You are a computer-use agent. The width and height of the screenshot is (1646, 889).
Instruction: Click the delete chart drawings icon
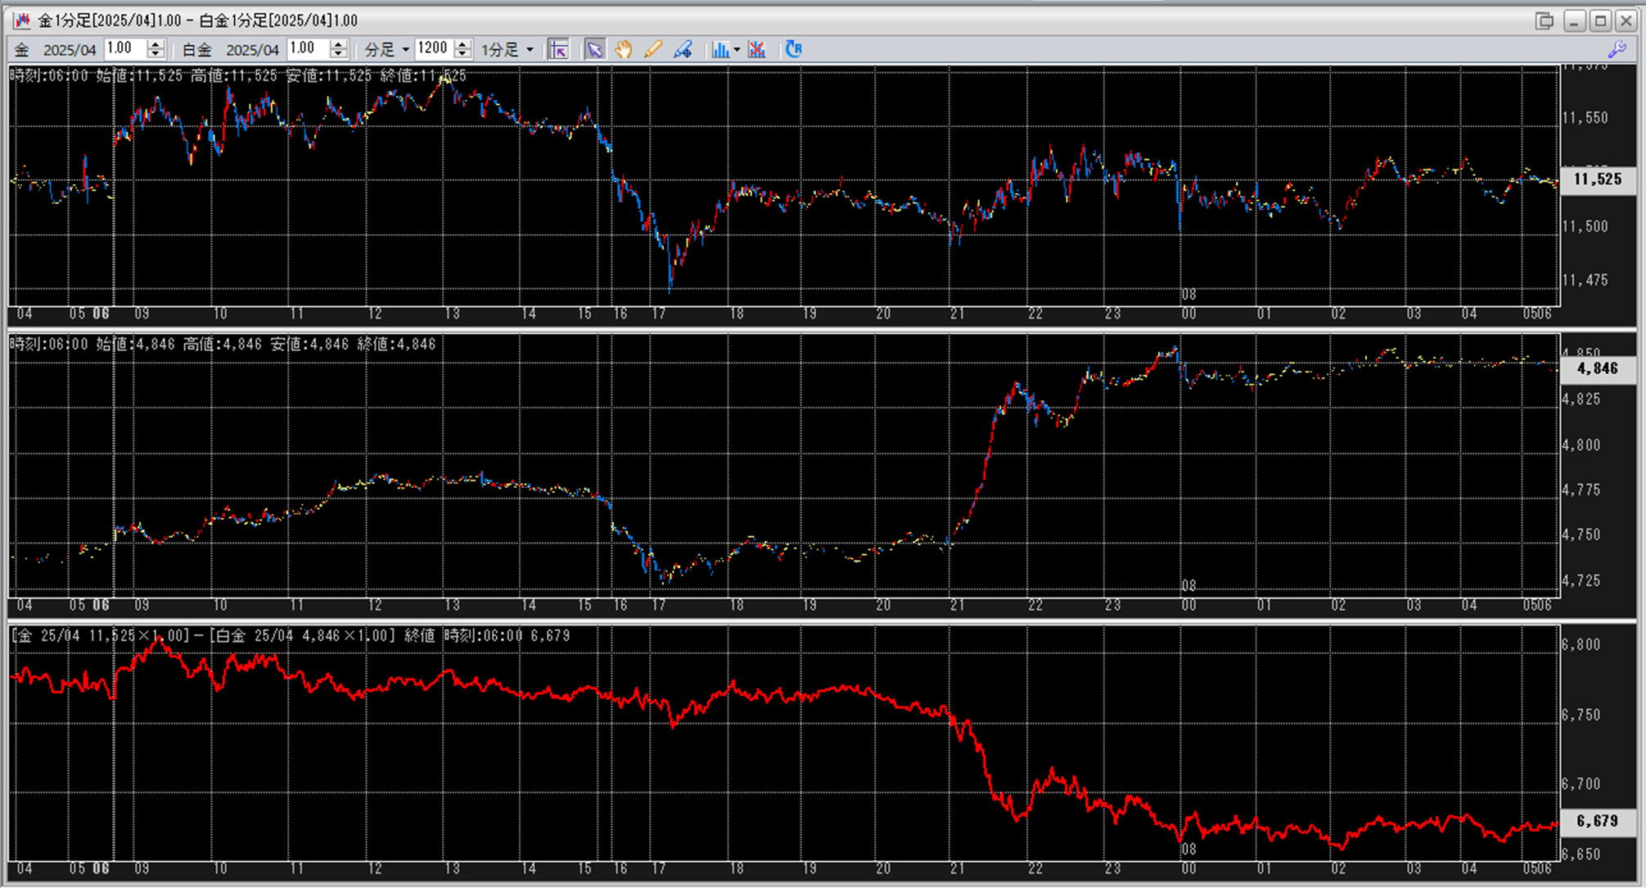(757, 50)
